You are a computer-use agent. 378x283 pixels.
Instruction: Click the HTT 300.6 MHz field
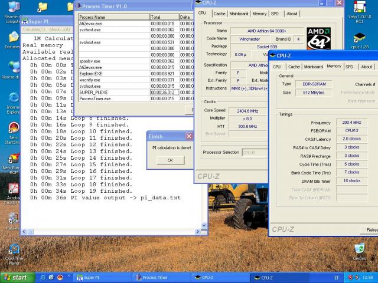click(x=247, y=126)
